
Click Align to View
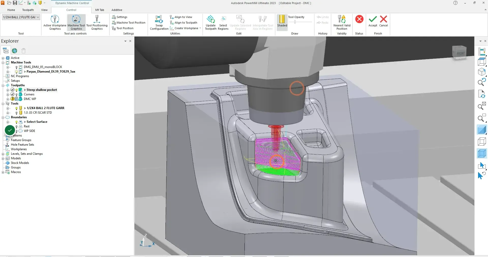tap(181, 17)
